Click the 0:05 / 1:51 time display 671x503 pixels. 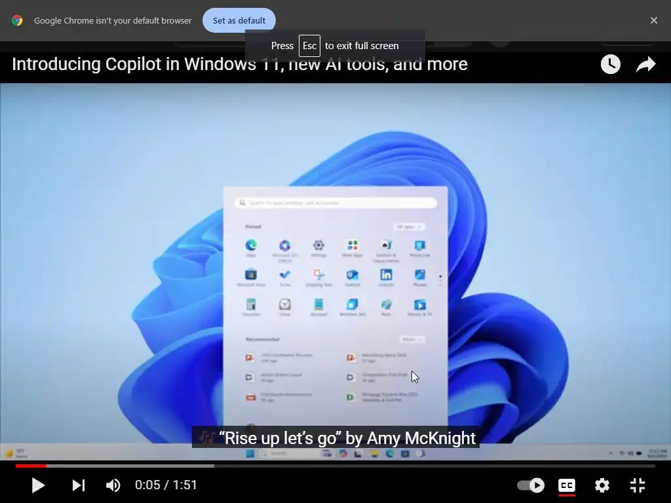point(166,485)
